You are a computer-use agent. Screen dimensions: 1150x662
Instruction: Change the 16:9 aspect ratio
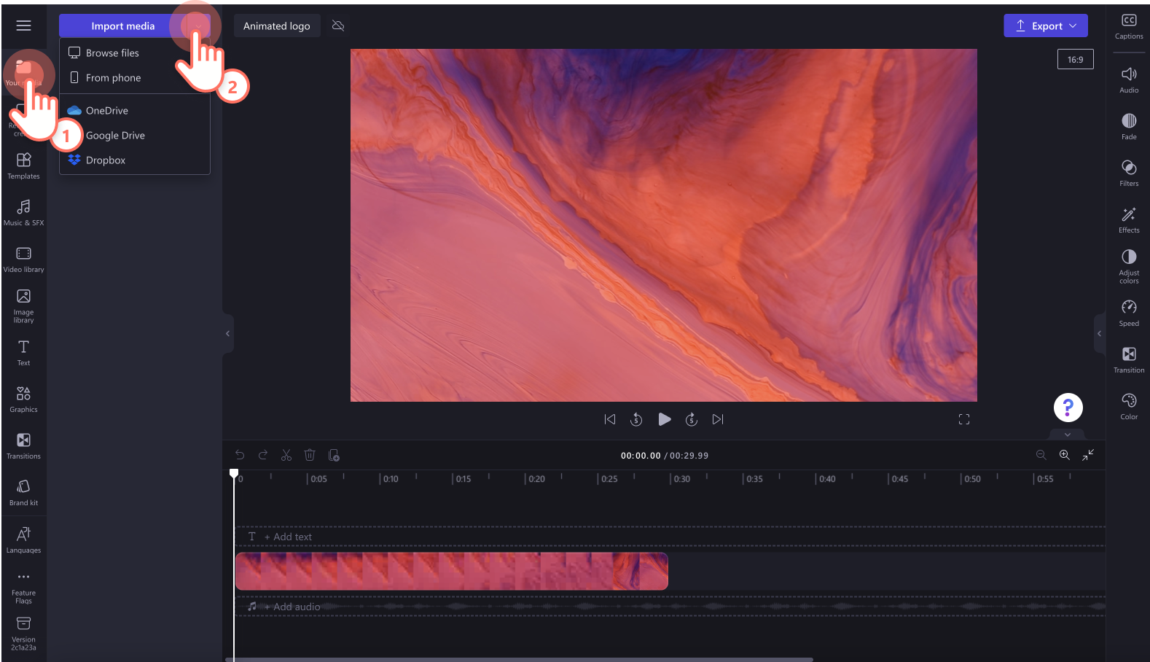pos(1075,60)
